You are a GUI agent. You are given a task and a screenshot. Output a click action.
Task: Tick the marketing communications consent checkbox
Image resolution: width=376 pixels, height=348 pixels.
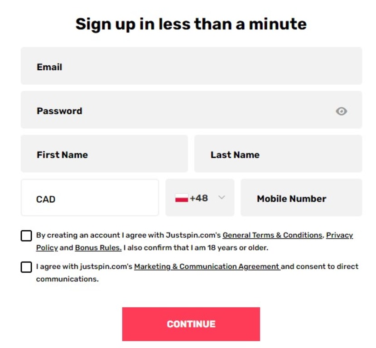(x=26, y=267)
